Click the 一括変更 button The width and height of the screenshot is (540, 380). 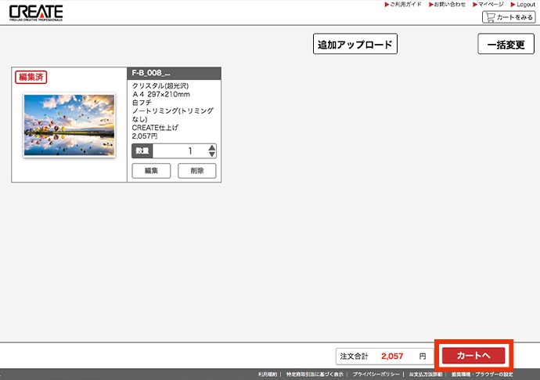[x=506, y=44]
